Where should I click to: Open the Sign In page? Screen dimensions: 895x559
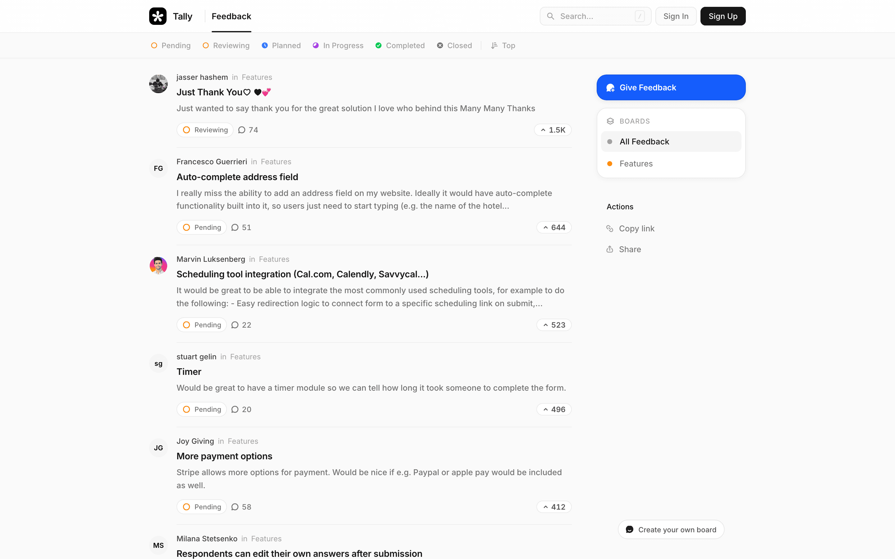676,16
